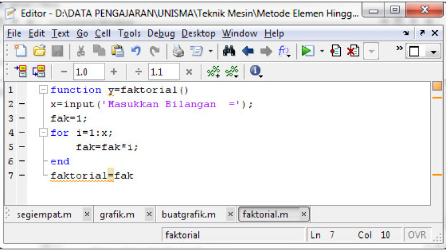Open the Tools menu
This screenshot has height=251, width=446.
coord(129,34)
